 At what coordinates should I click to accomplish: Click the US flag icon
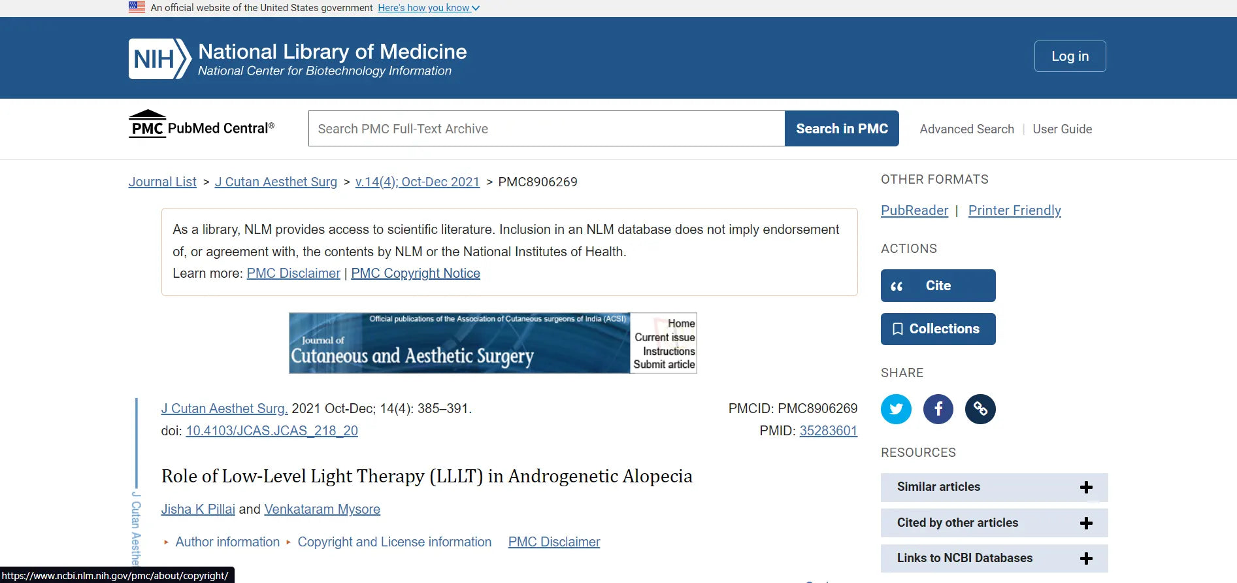pos(137,7)
